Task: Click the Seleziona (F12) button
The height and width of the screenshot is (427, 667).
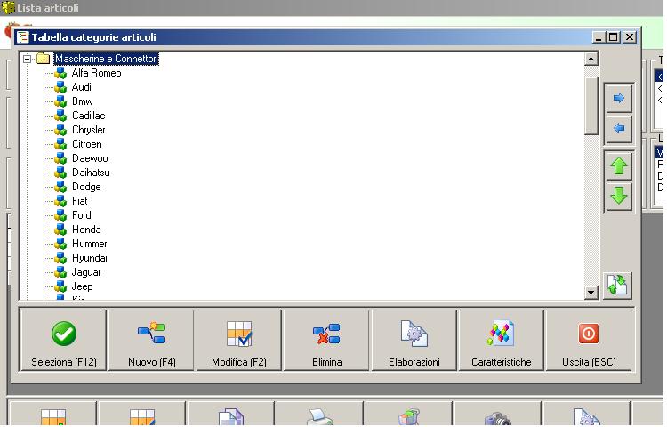Action: coord(63,340)
